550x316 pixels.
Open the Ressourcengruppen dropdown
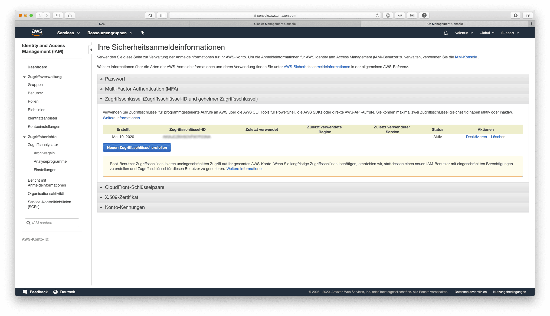click(110, 33)
